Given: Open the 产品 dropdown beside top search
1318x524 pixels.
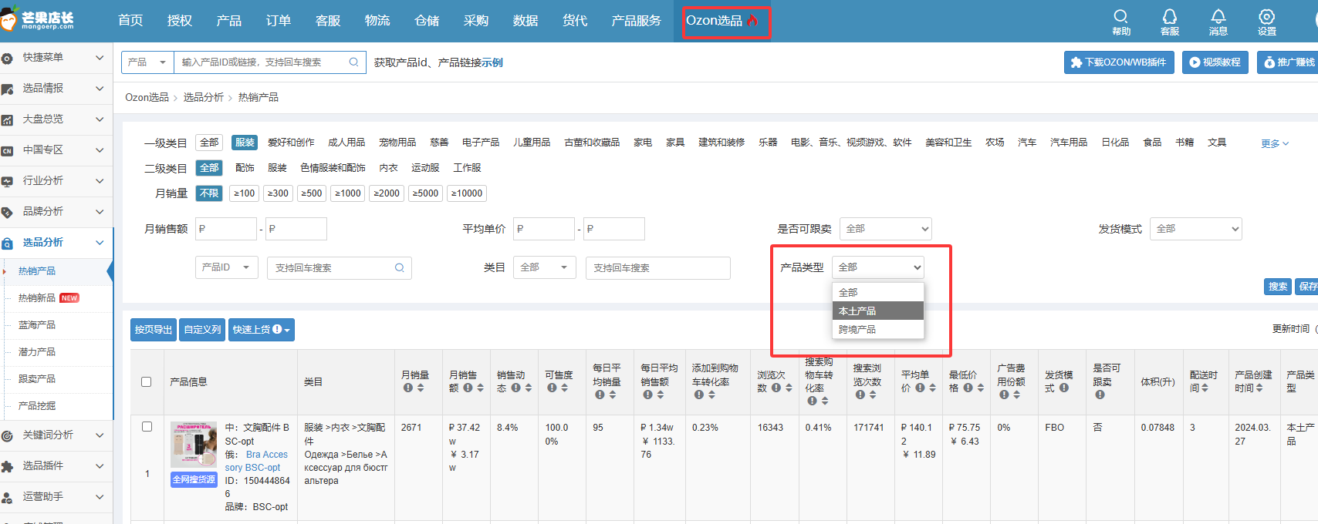Looking at the screenshot, I should coord(147,62).
